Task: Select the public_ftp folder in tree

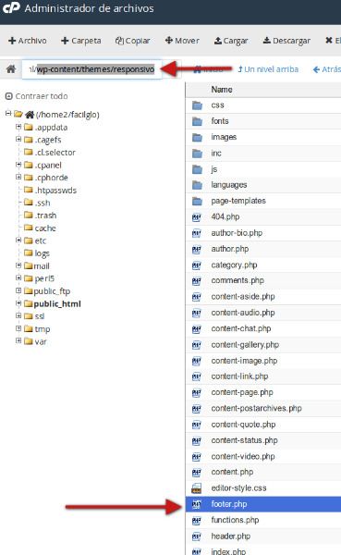Action: click(52, 291)
